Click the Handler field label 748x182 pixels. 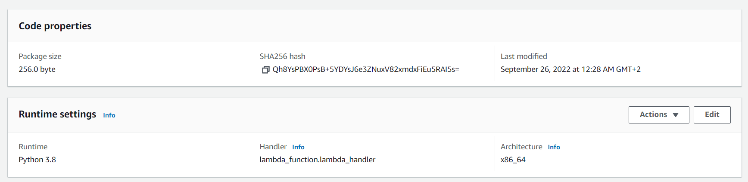(x=273, y=147)
